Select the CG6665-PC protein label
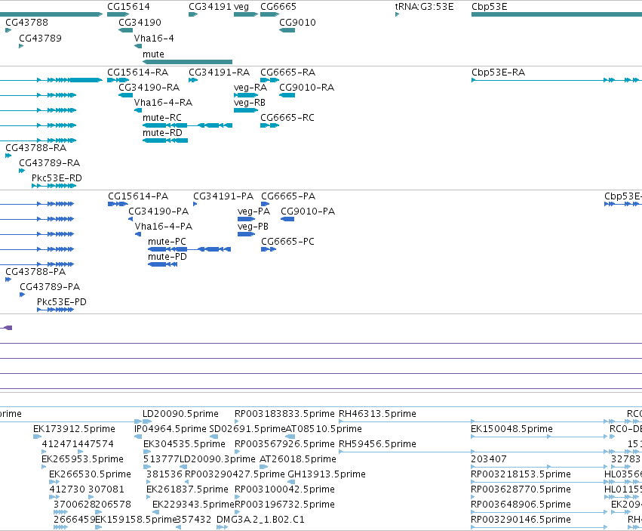The image size is (642, 531). pyautogui.click(x=288, y=242)
